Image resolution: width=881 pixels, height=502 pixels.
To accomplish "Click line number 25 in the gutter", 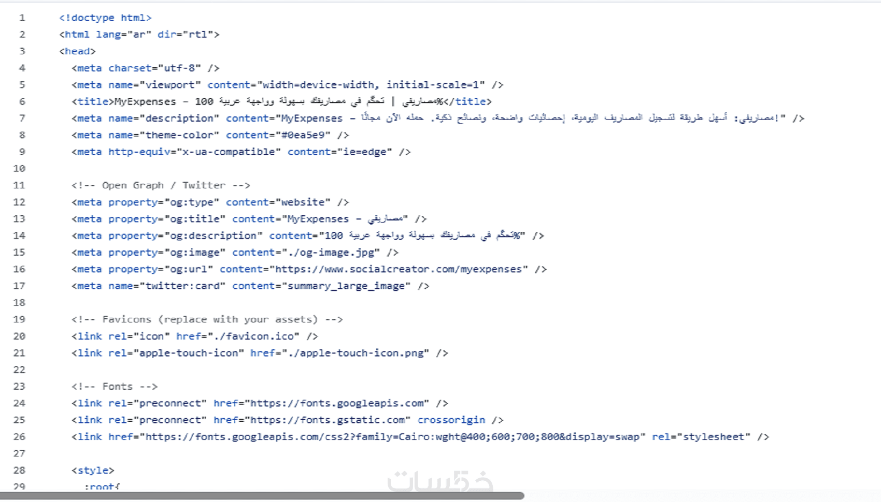I will pos(19,420).
